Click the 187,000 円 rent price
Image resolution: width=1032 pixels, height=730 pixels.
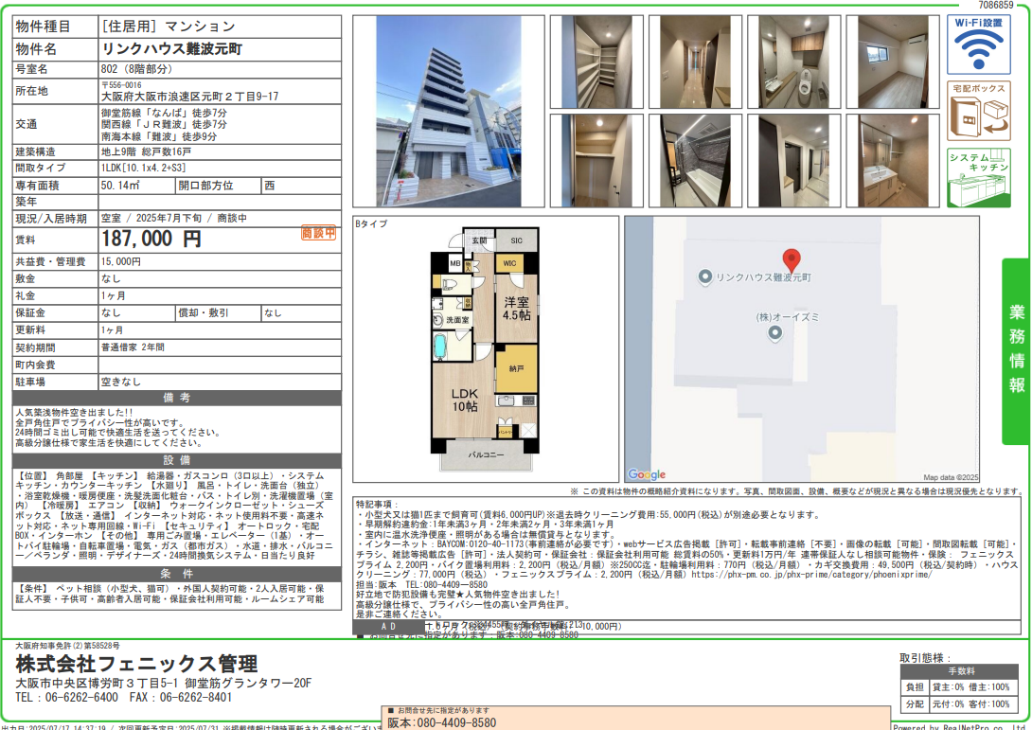coord(151,240)
